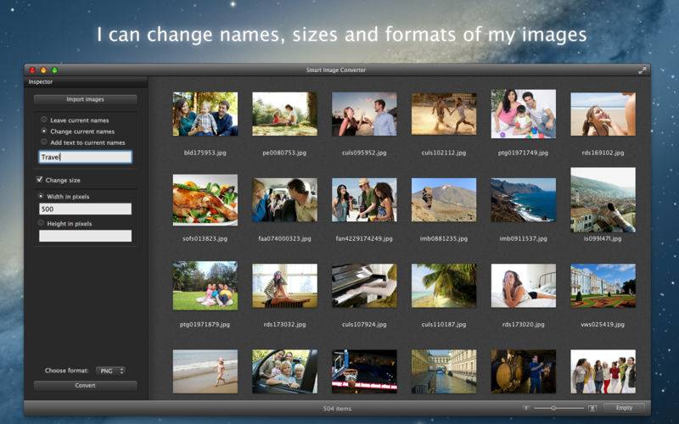Viewport: 679px width, 424px height.
Task: Select the culs107924.jpg piano thumbnail
Action: tap(364, 286)
